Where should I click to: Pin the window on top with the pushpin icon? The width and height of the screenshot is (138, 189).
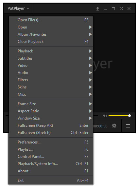click(97, 9)
